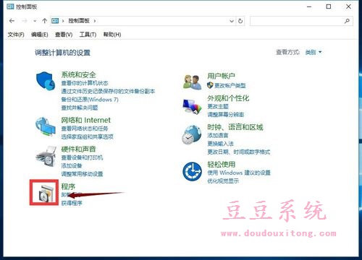Open the 文件(F) menu
Viewport: 362px width, 260px height.
(x=16, y=35)
